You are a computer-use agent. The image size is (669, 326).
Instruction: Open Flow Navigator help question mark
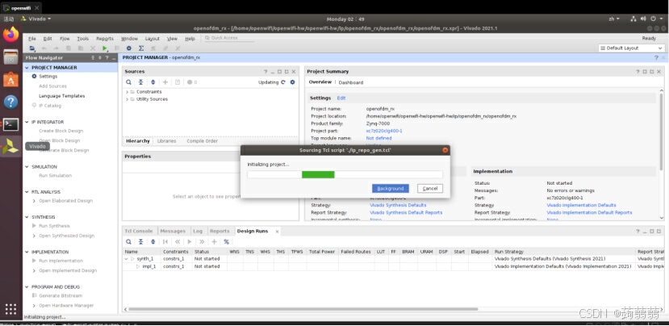107,58
